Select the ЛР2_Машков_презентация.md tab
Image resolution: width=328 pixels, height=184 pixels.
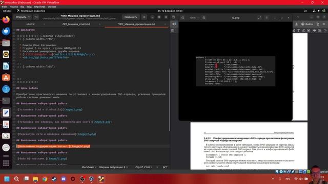136,24
